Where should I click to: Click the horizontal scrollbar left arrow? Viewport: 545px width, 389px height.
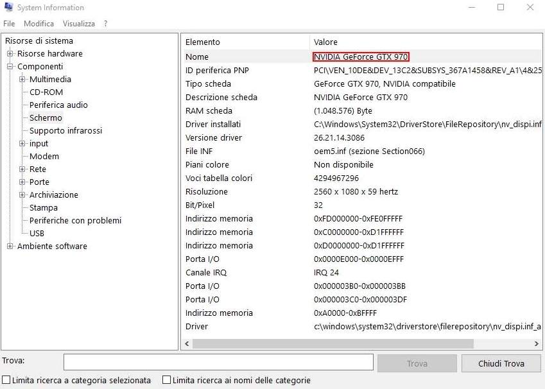(187, 344)
